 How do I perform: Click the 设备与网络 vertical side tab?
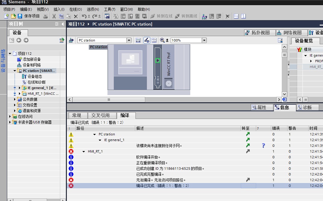pyautogui.click(x=3, y=61)
